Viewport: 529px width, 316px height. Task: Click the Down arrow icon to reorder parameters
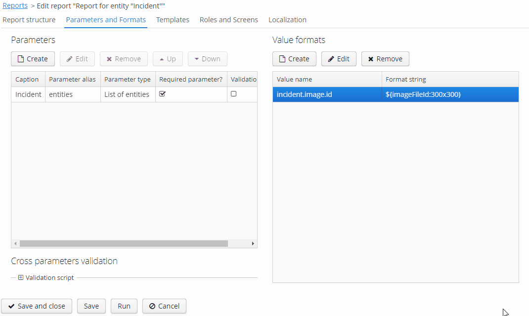pos(198,58)
